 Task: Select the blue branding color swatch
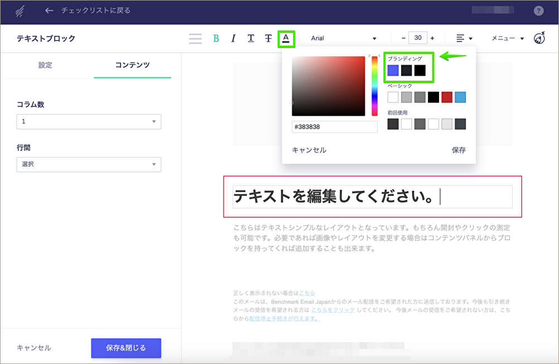point(393,71)
